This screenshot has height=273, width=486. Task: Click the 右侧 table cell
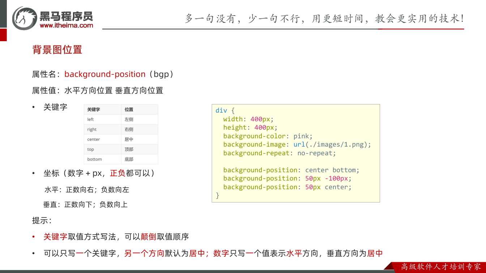tap(140, 129)
